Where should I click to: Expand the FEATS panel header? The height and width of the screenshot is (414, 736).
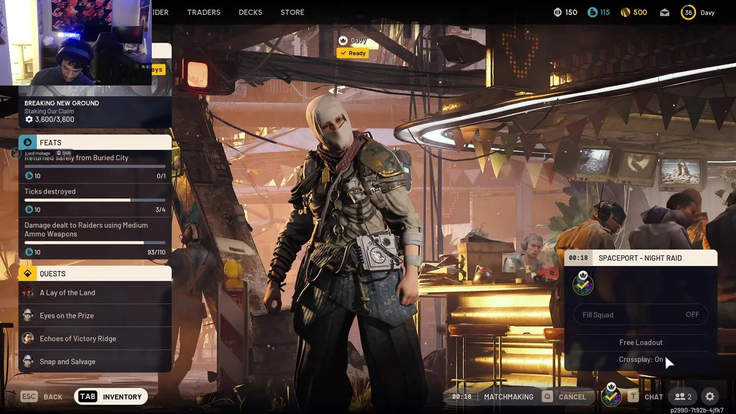click(95, 143)
